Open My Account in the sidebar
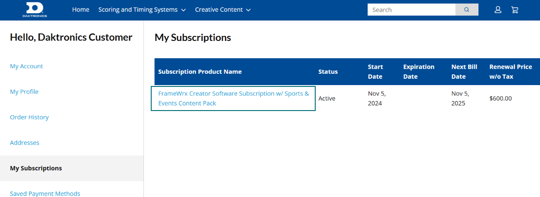The height and width of the screenshot is (197, 540). [x=26, y=66]
